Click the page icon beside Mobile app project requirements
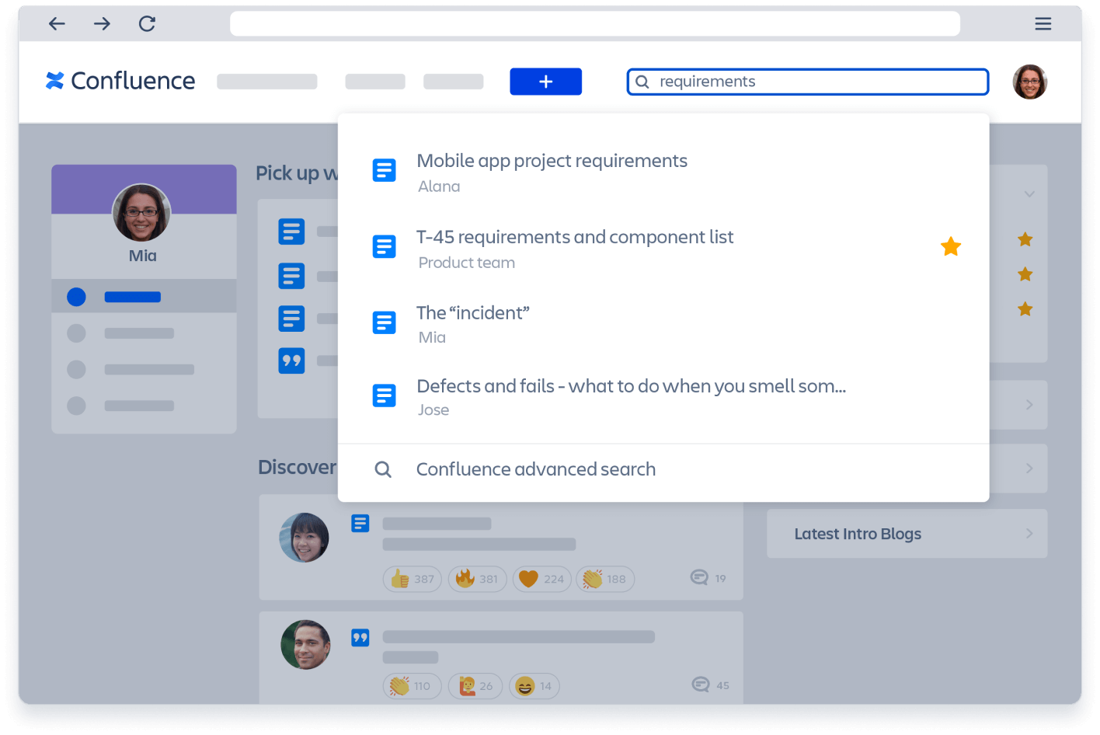This screenshot has height=735, width=1100. [x=384, y=170]
